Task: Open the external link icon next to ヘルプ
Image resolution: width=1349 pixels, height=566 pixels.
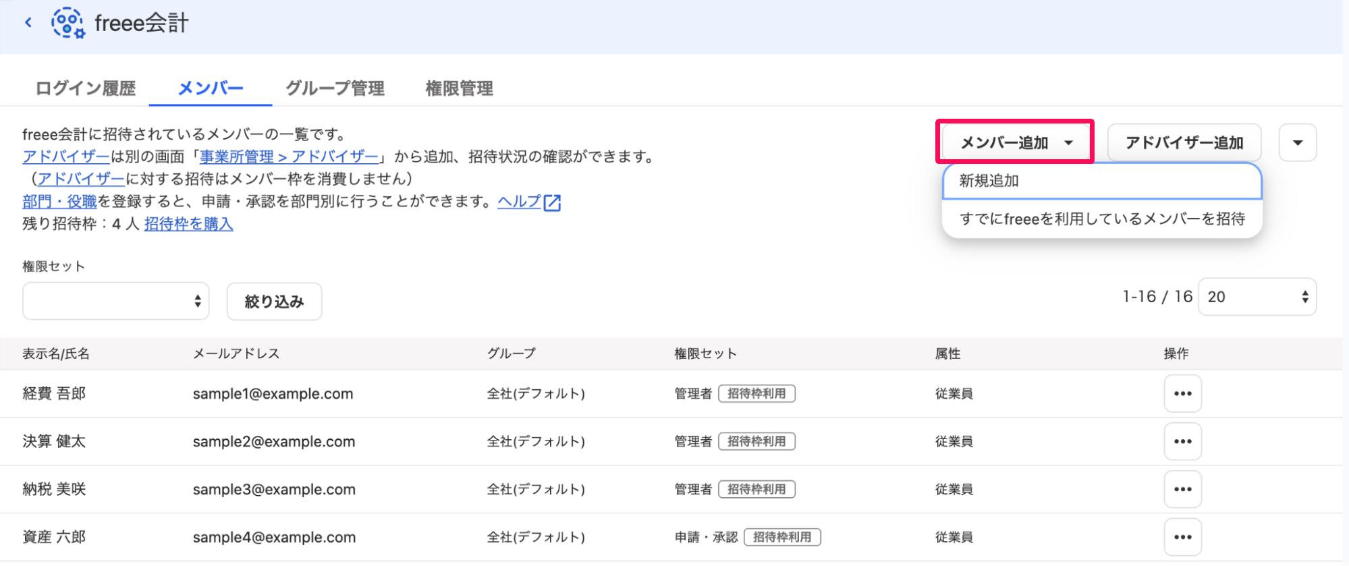Action: click(x=552, y=202)
